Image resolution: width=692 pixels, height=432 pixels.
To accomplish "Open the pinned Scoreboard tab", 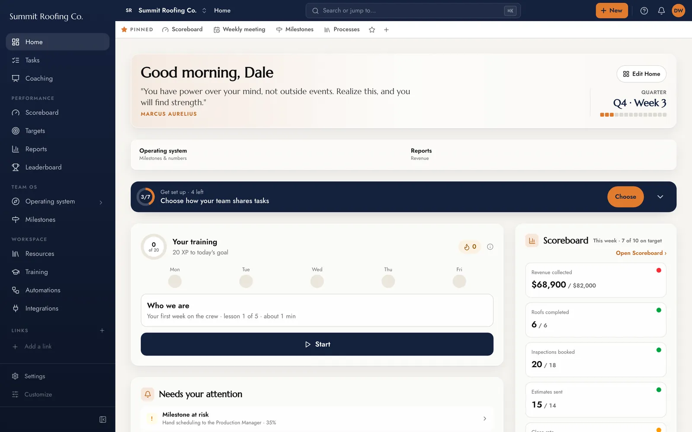I will (183, 29).
